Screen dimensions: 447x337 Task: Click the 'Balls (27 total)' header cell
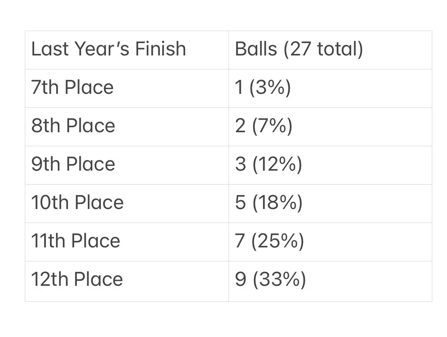click(299, 49)
